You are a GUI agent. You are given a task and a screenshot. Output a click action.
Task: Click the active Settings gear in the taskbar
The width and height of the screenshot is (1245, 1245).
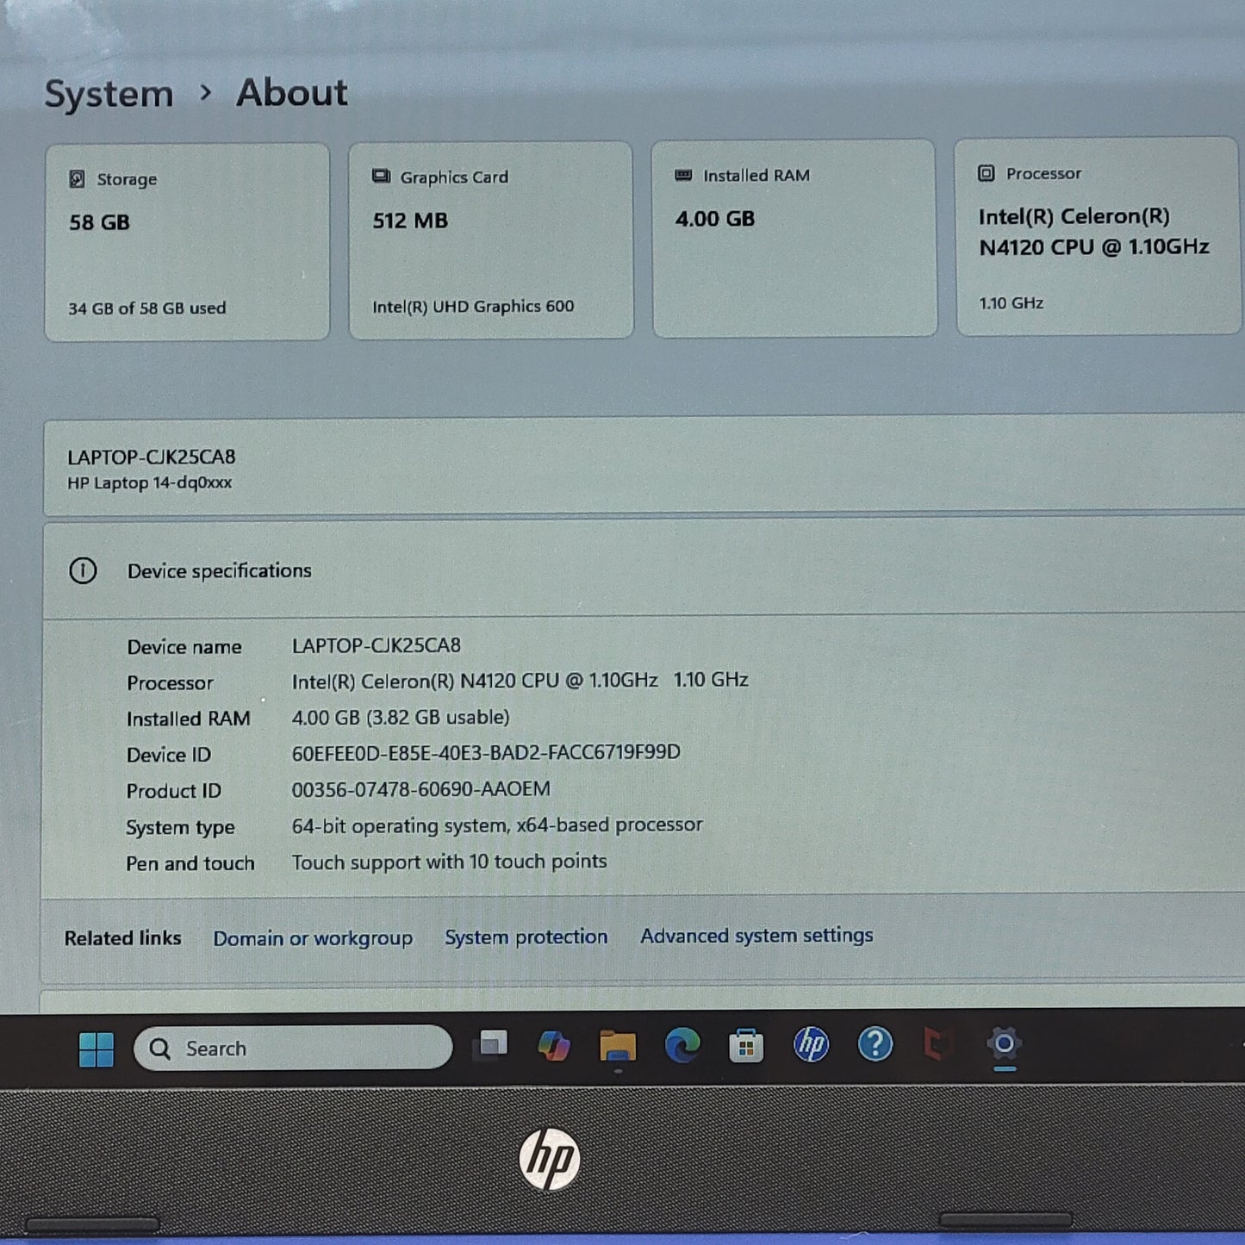coord(1005,1046)
